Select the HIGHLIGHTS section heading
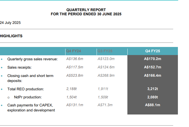 tap(11, 36)
